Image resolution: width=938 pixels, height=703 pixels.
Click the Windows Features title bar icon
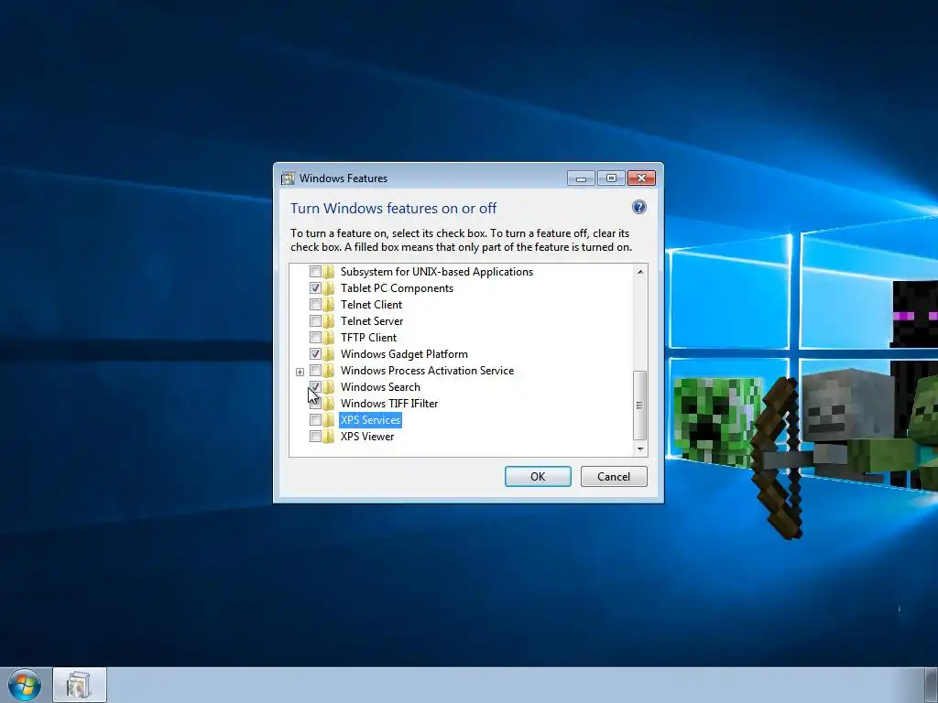pyautogui.click(x=288, y=178)
